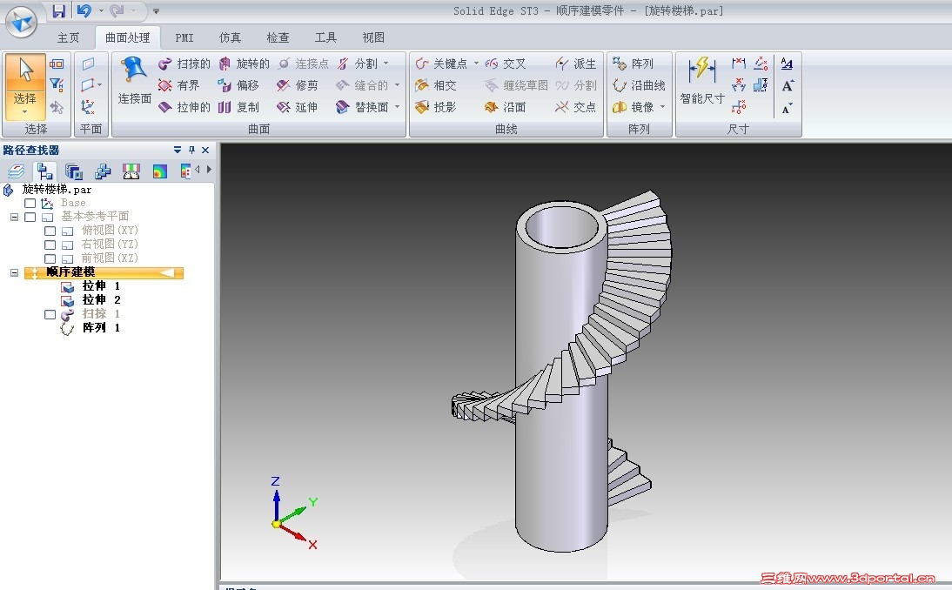Image resolution: width=952 pixels, height=590 pixels.
Task: Open the 曲面处理 ribbon tab
Action: pyautogui.click(x=128, y=37)
